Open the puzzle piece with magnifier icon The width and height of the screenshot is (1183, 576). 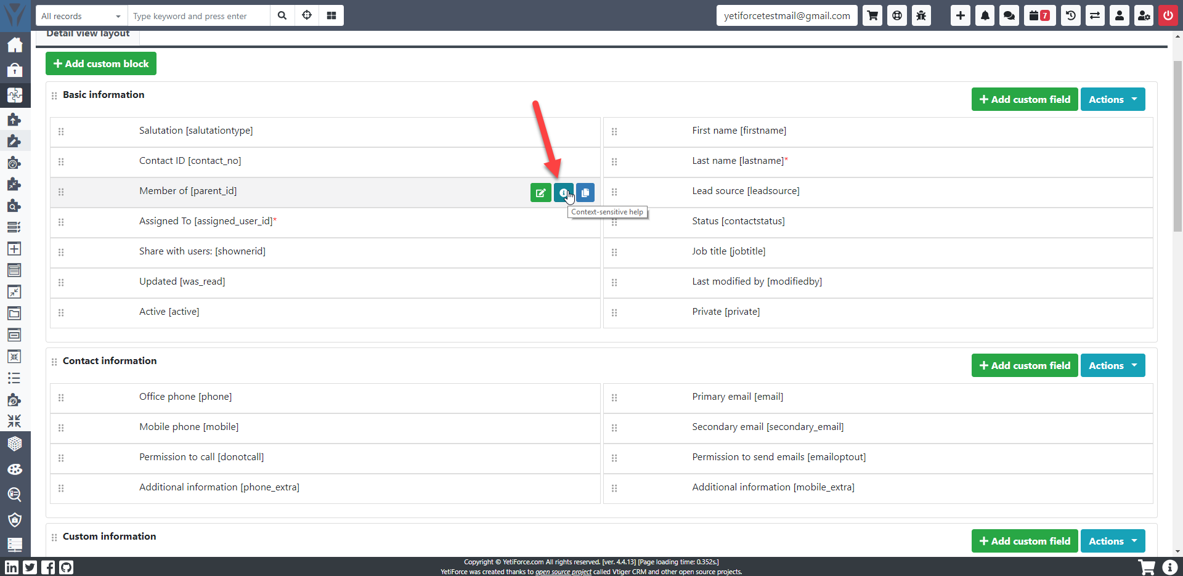point(15,206)
